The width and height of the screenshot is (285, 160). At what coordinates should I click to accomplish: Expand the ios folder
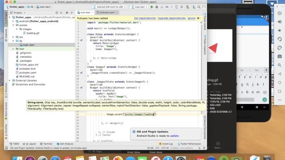(13, 37)
